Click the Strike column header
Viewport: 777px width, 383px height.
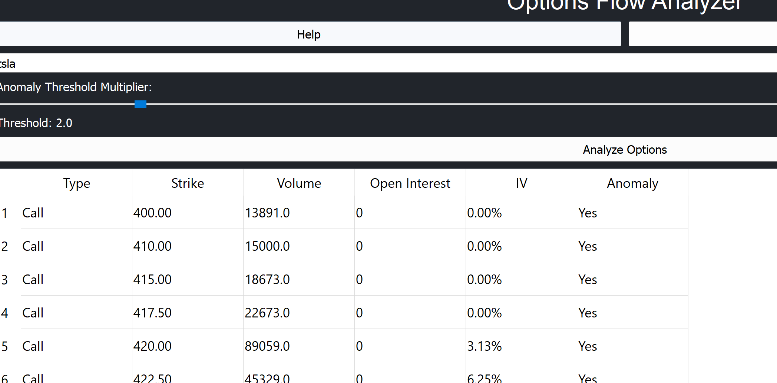[x=188, y=183]
